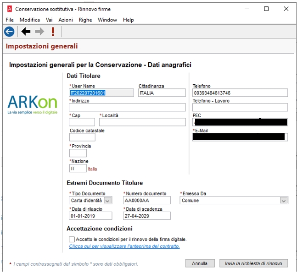
Task: Click the PEC input field
Action: pos(240,122)
